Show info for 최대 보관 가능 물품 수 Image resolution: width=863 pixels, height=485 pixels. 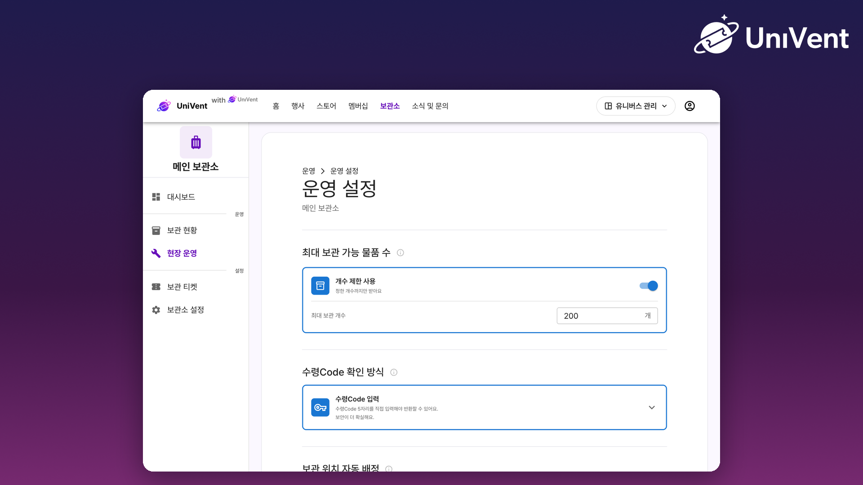click(400, 253)
